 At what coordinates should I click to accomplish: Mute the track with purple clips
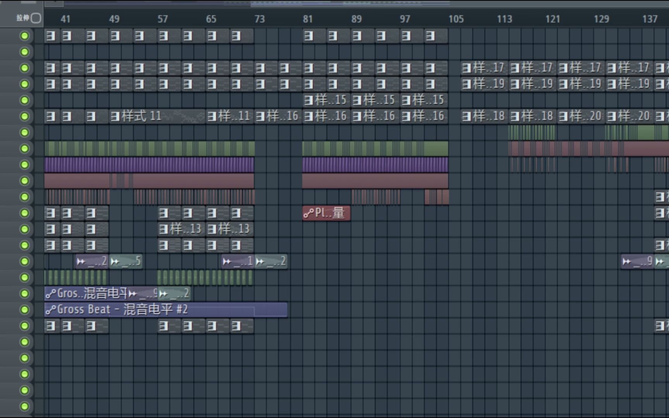click(x=24, y=165)
